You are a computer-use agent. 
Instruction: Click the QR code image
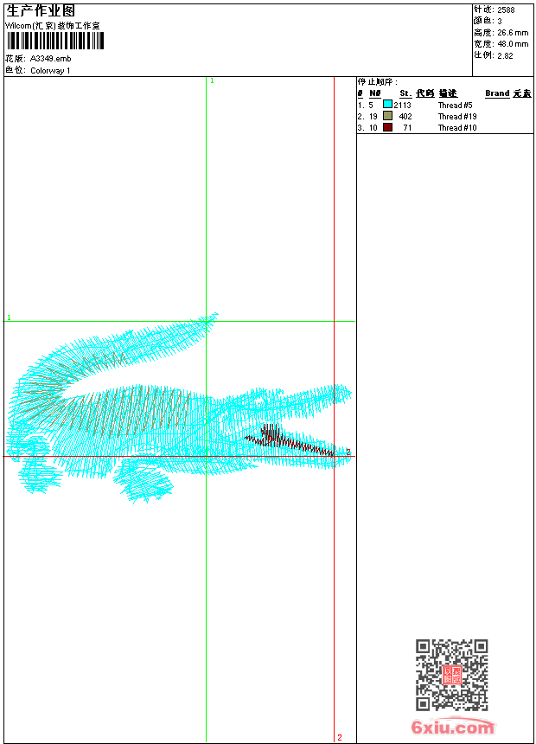452,674
